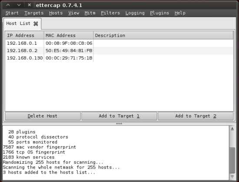
Task: Open the Start menu
Action: pos(12,13)
